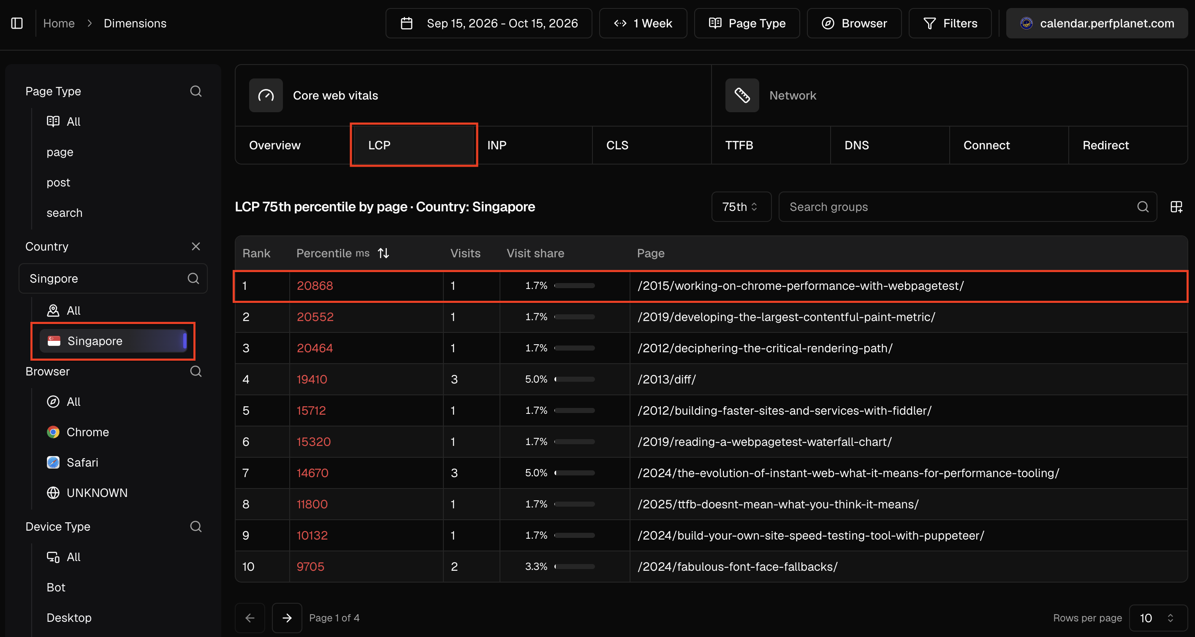Select the Desktop device type
1195x637 pixels.
69,617
